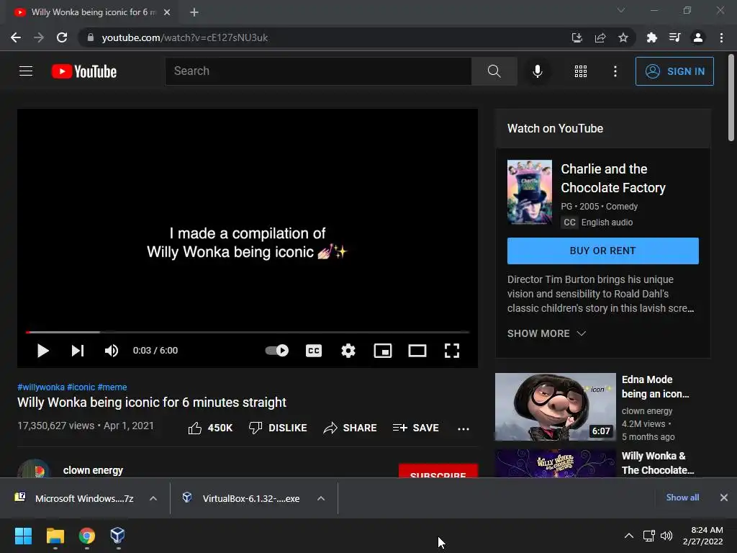Open the #iconic hashtag

coord(81,387)
